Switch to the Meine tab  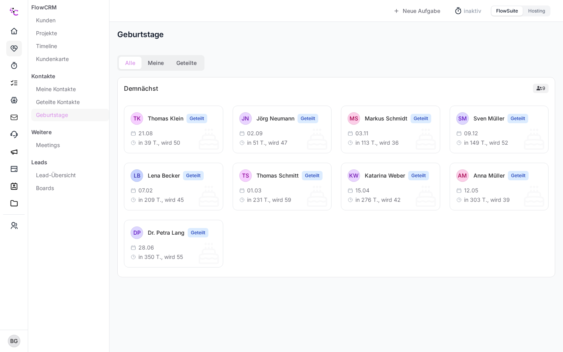[x=156, y=63]
